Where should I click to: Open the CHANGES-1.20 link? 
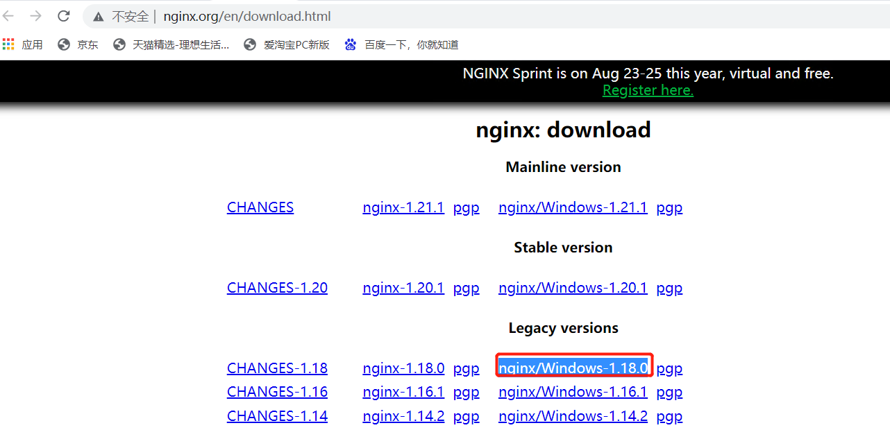[x=277, y=287]
